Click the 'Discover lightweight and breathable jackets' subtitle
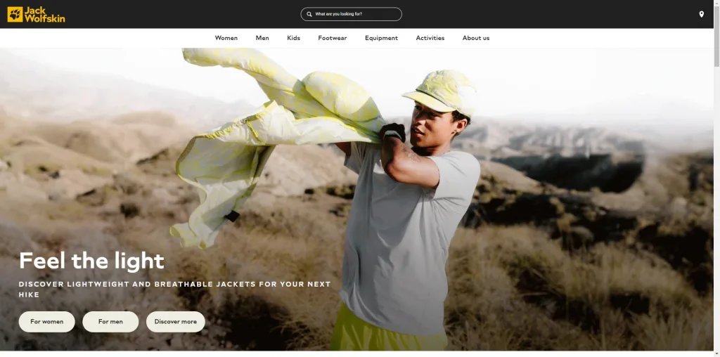Image resolution: width=720 pixels, height=357 pixels. click(x=175, y=289)
